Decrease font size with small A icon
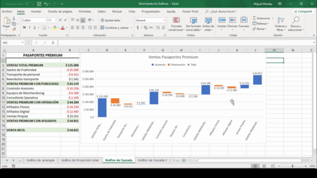Viewport: 317px width, 178px height. (65, 20)
